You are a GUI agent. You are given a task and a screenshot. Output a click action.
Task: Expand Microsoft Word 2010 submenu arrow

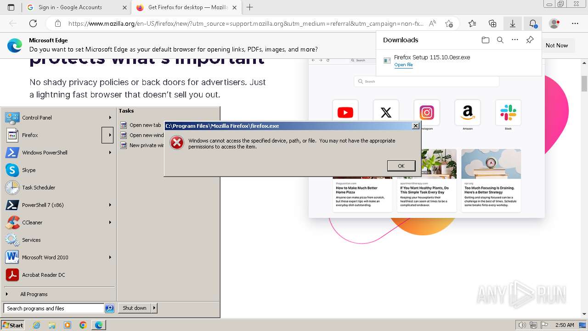pos(110,257)
